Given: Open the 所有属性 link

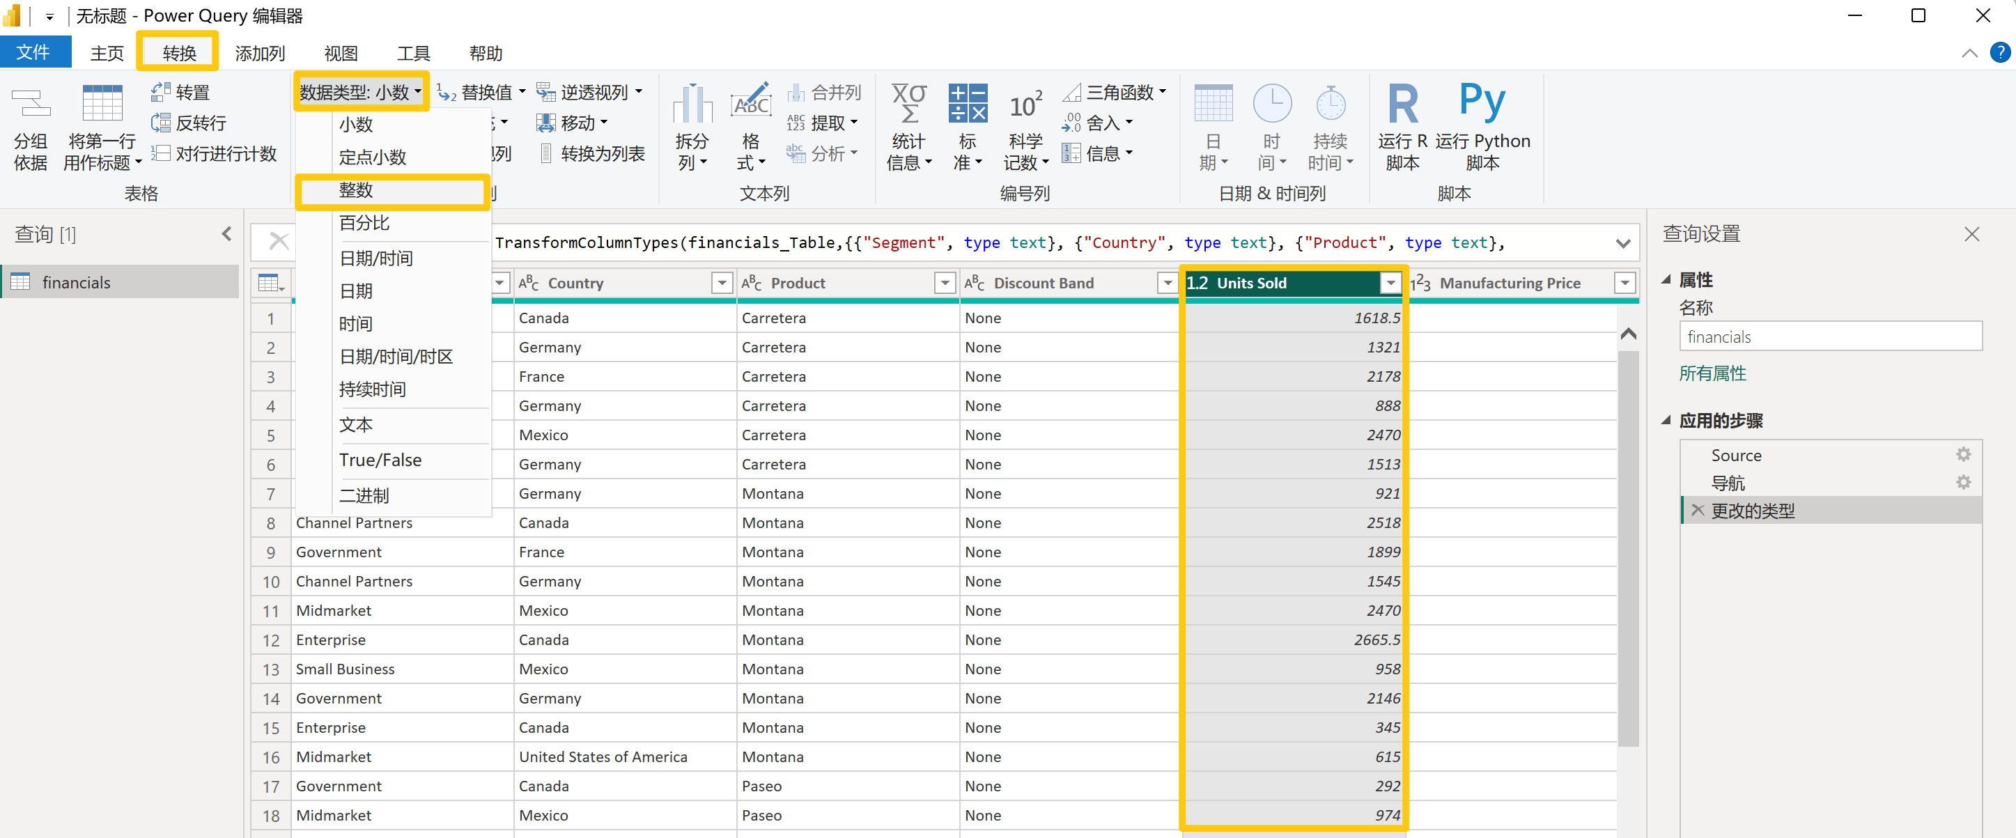Looking at the screenshot, I should (1712, 373).
